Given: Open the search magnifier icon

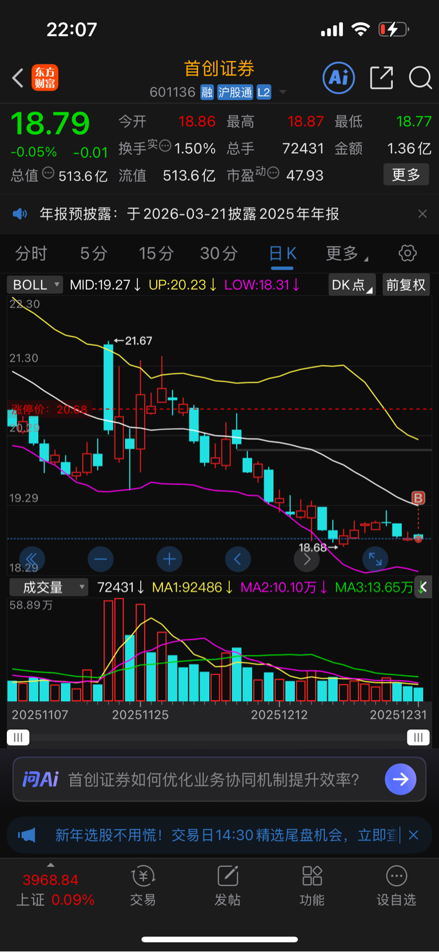Looking at the screenshot, I should click(x=420, y=78).
